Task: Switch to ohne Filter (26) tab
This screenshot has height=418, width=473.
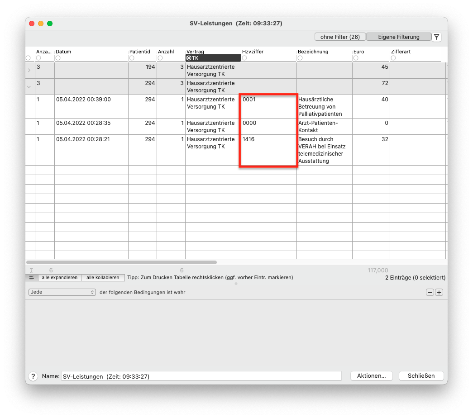Action: (x=340, y=37)
